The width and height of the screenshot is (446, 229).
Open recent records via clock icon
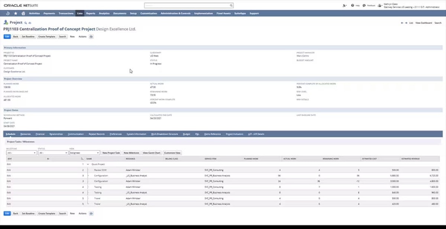(7, 13)
